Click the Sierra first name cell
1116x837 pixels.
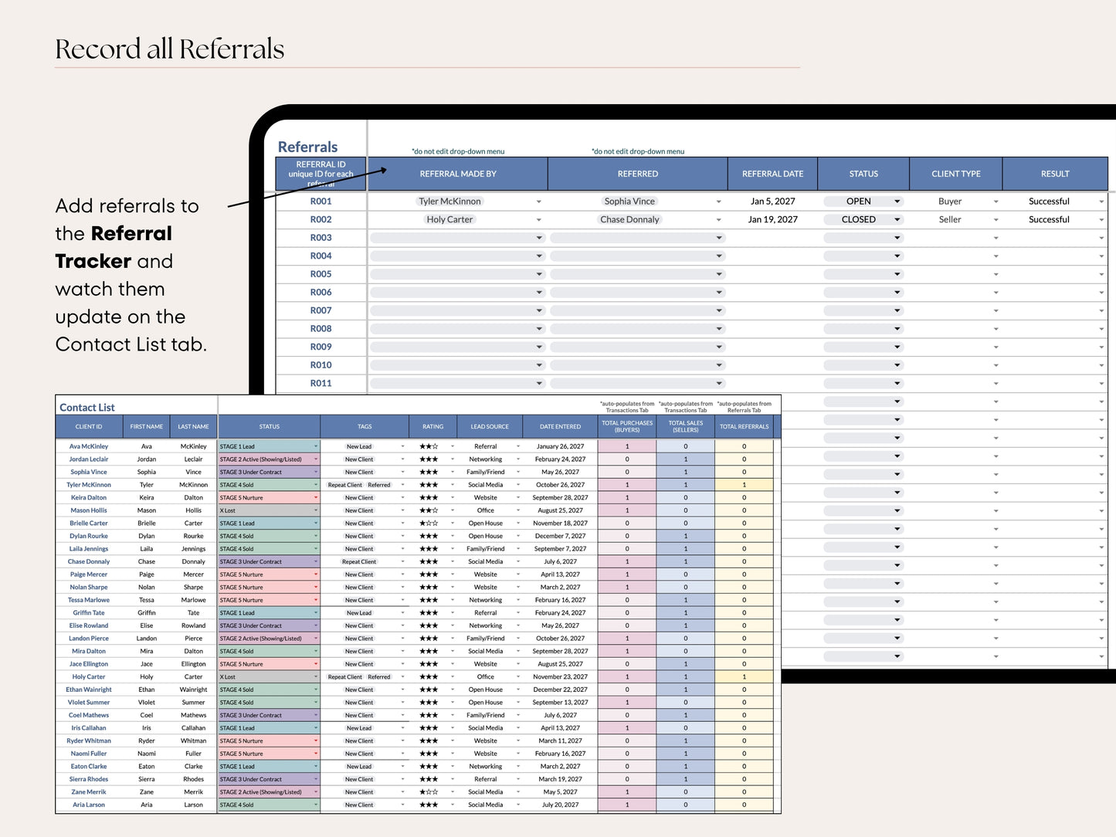pyautogui.click(x=147, y=780)
